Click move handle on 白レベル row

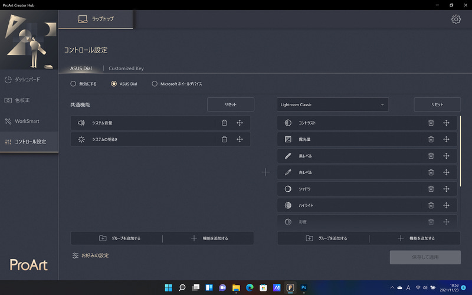tap(447, 172)
